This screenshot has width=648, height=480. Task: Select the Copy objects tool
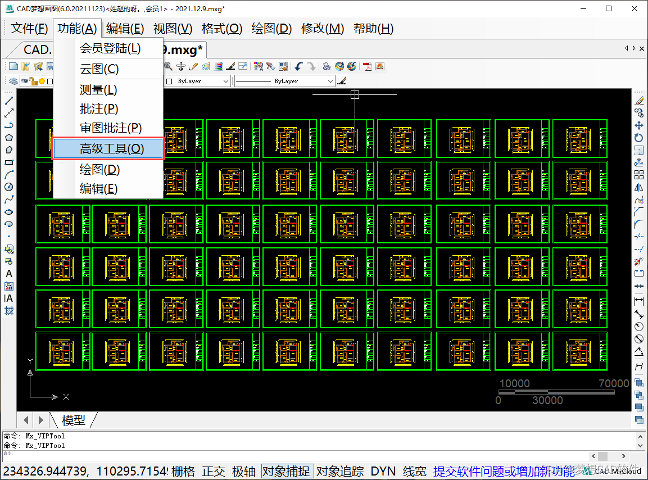point(639,113)
